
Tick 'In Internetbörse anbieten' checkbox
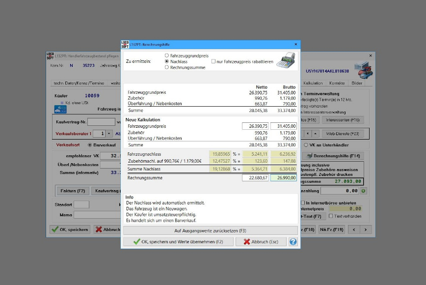[303, 202]
